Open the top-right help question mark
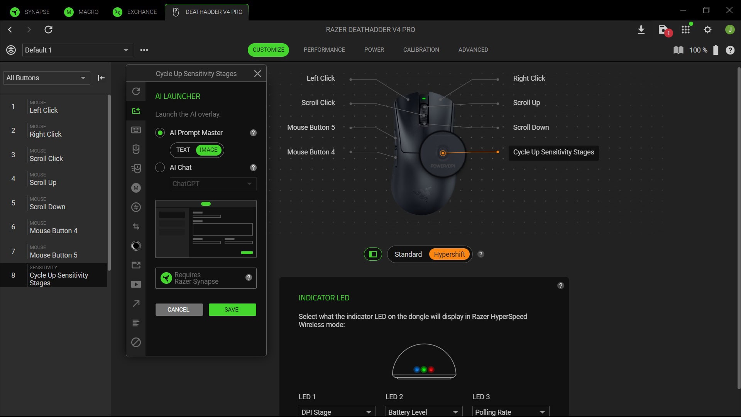This screenshot has height=417, width=741. pos(730,50)
